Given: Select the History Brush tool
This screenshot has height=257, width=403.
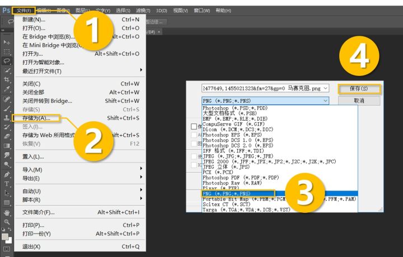Looking at the screenshot, I should pos(7,127).
